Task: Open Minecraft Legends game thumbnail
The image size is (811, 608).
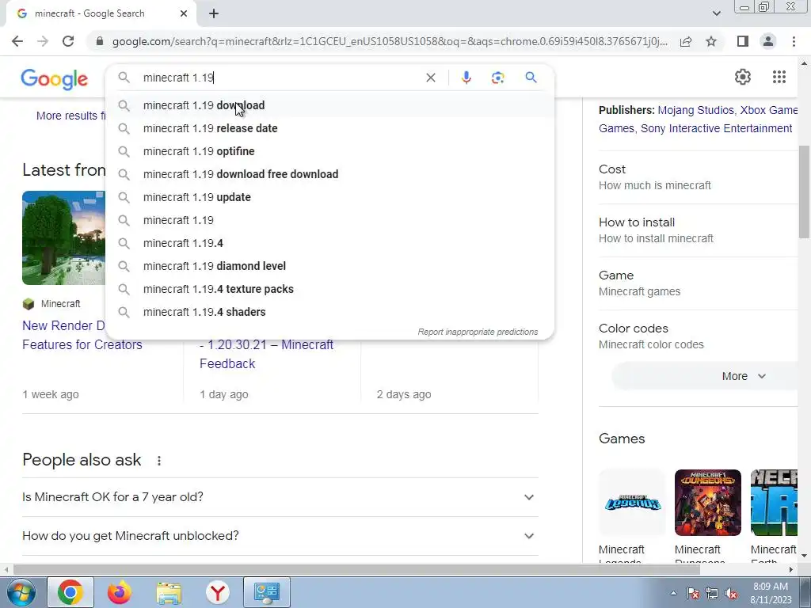Action: pyautogui.click(x=631, y=503)
